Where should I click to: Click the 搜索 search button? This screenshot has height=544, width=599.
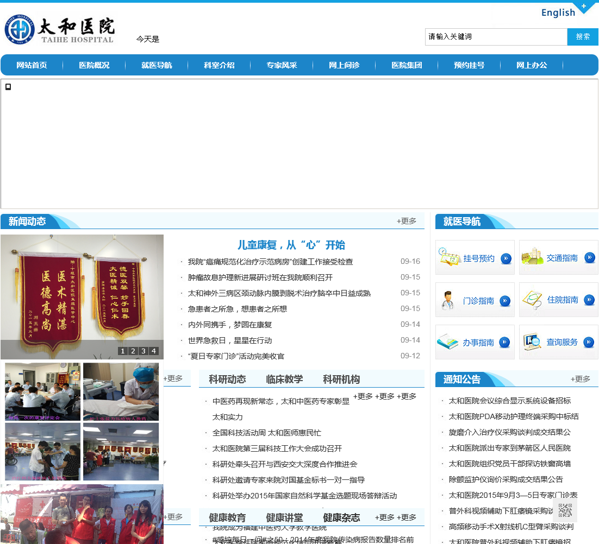coord(583,36)
